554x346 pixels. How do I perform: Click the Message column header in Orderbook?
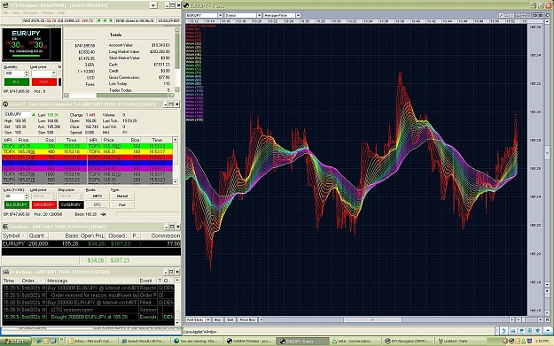(x=92, y=281)
